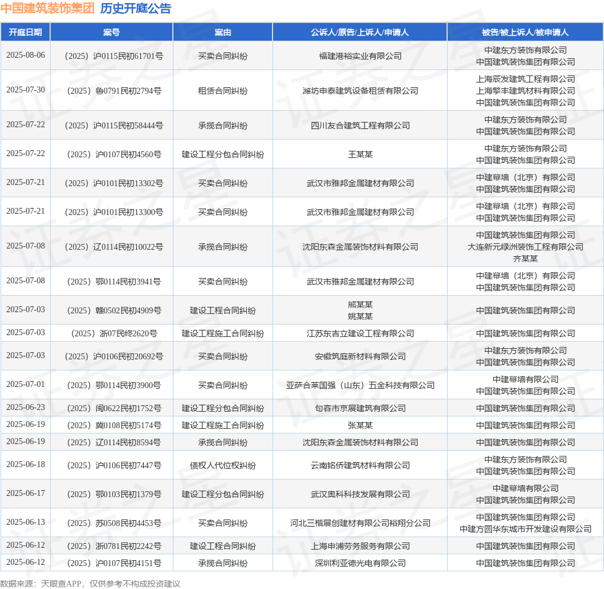Viewport: 604px width, 589px height.
Task: Select case number 冀0108民初5174号
Action: 114,425
